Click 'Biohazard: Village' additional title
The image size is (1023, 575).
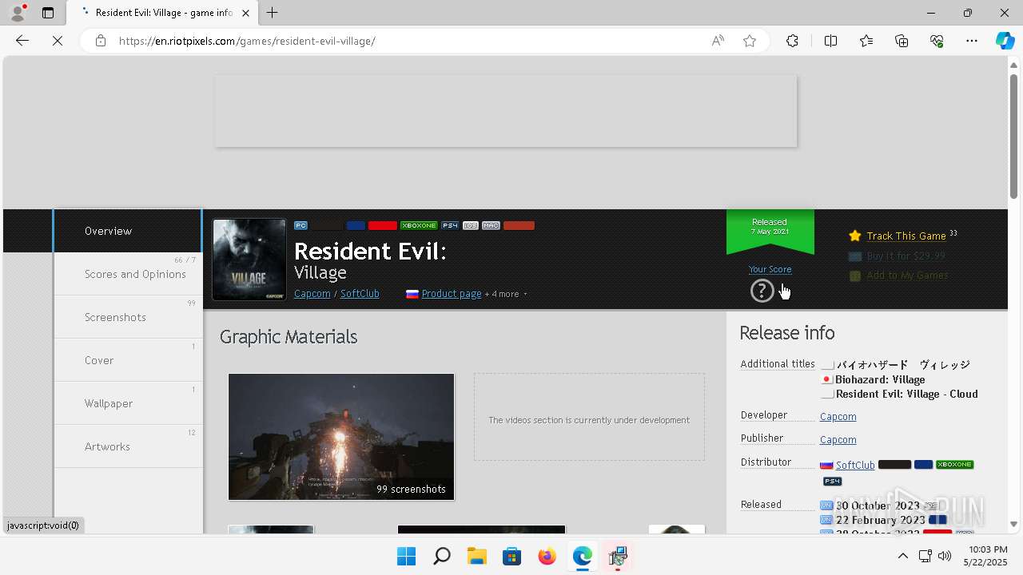click(x=880, y=380)
